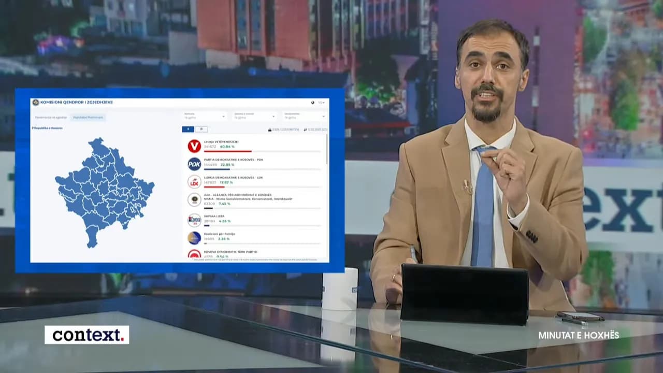Click the blue PDK result bar
This screenshot has height=373, width=663.
coord(217,169)
